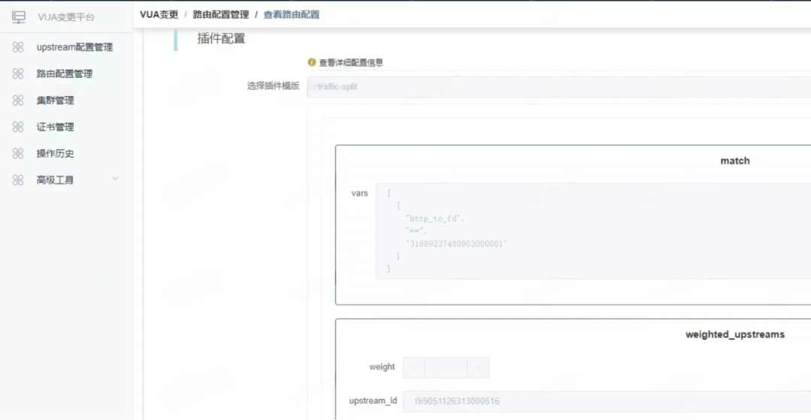Open 路由配置管理 in the sidebar
Image resolution: width=811 pixels, height=420 pixels.
(x=66, y=73)
